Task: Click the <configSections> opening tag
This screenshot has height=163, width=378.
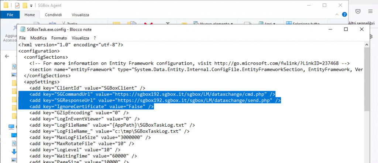Action: click(x=46, y=57)
